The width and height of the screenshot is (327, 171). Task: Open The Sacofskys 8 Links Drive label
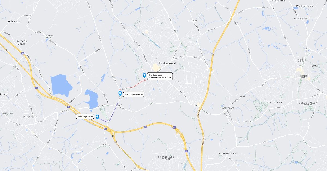coord(160,76)
